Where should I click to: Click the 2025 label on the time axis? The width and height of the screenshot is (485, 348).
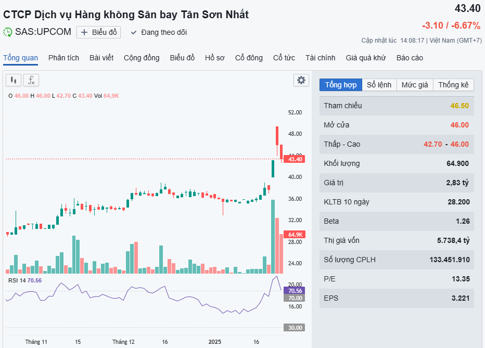(x=216, y=342)
